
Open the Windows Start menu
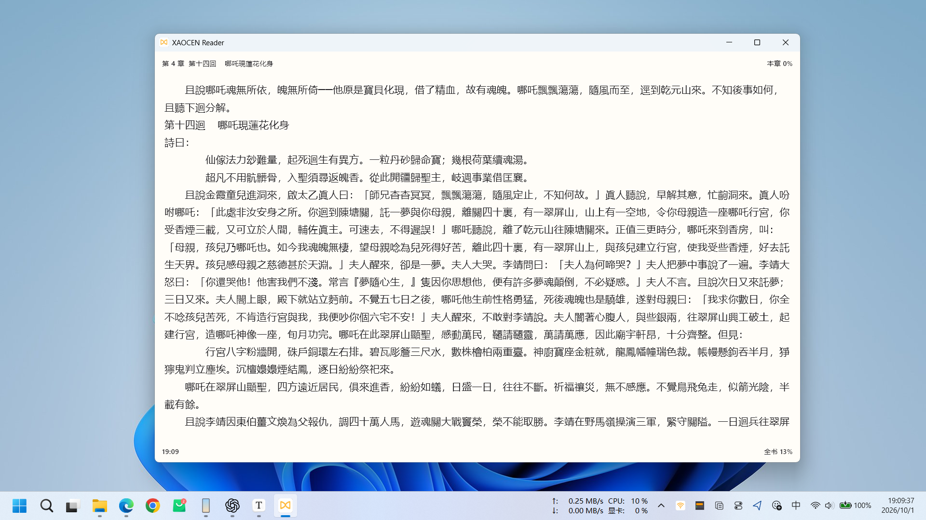[x=19, y=506]
